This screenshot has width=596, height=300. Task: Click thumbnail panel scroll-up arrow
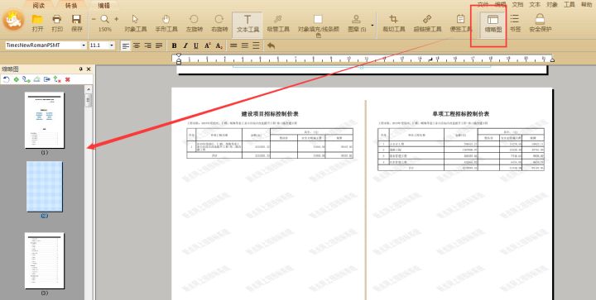tap(89, 89)
